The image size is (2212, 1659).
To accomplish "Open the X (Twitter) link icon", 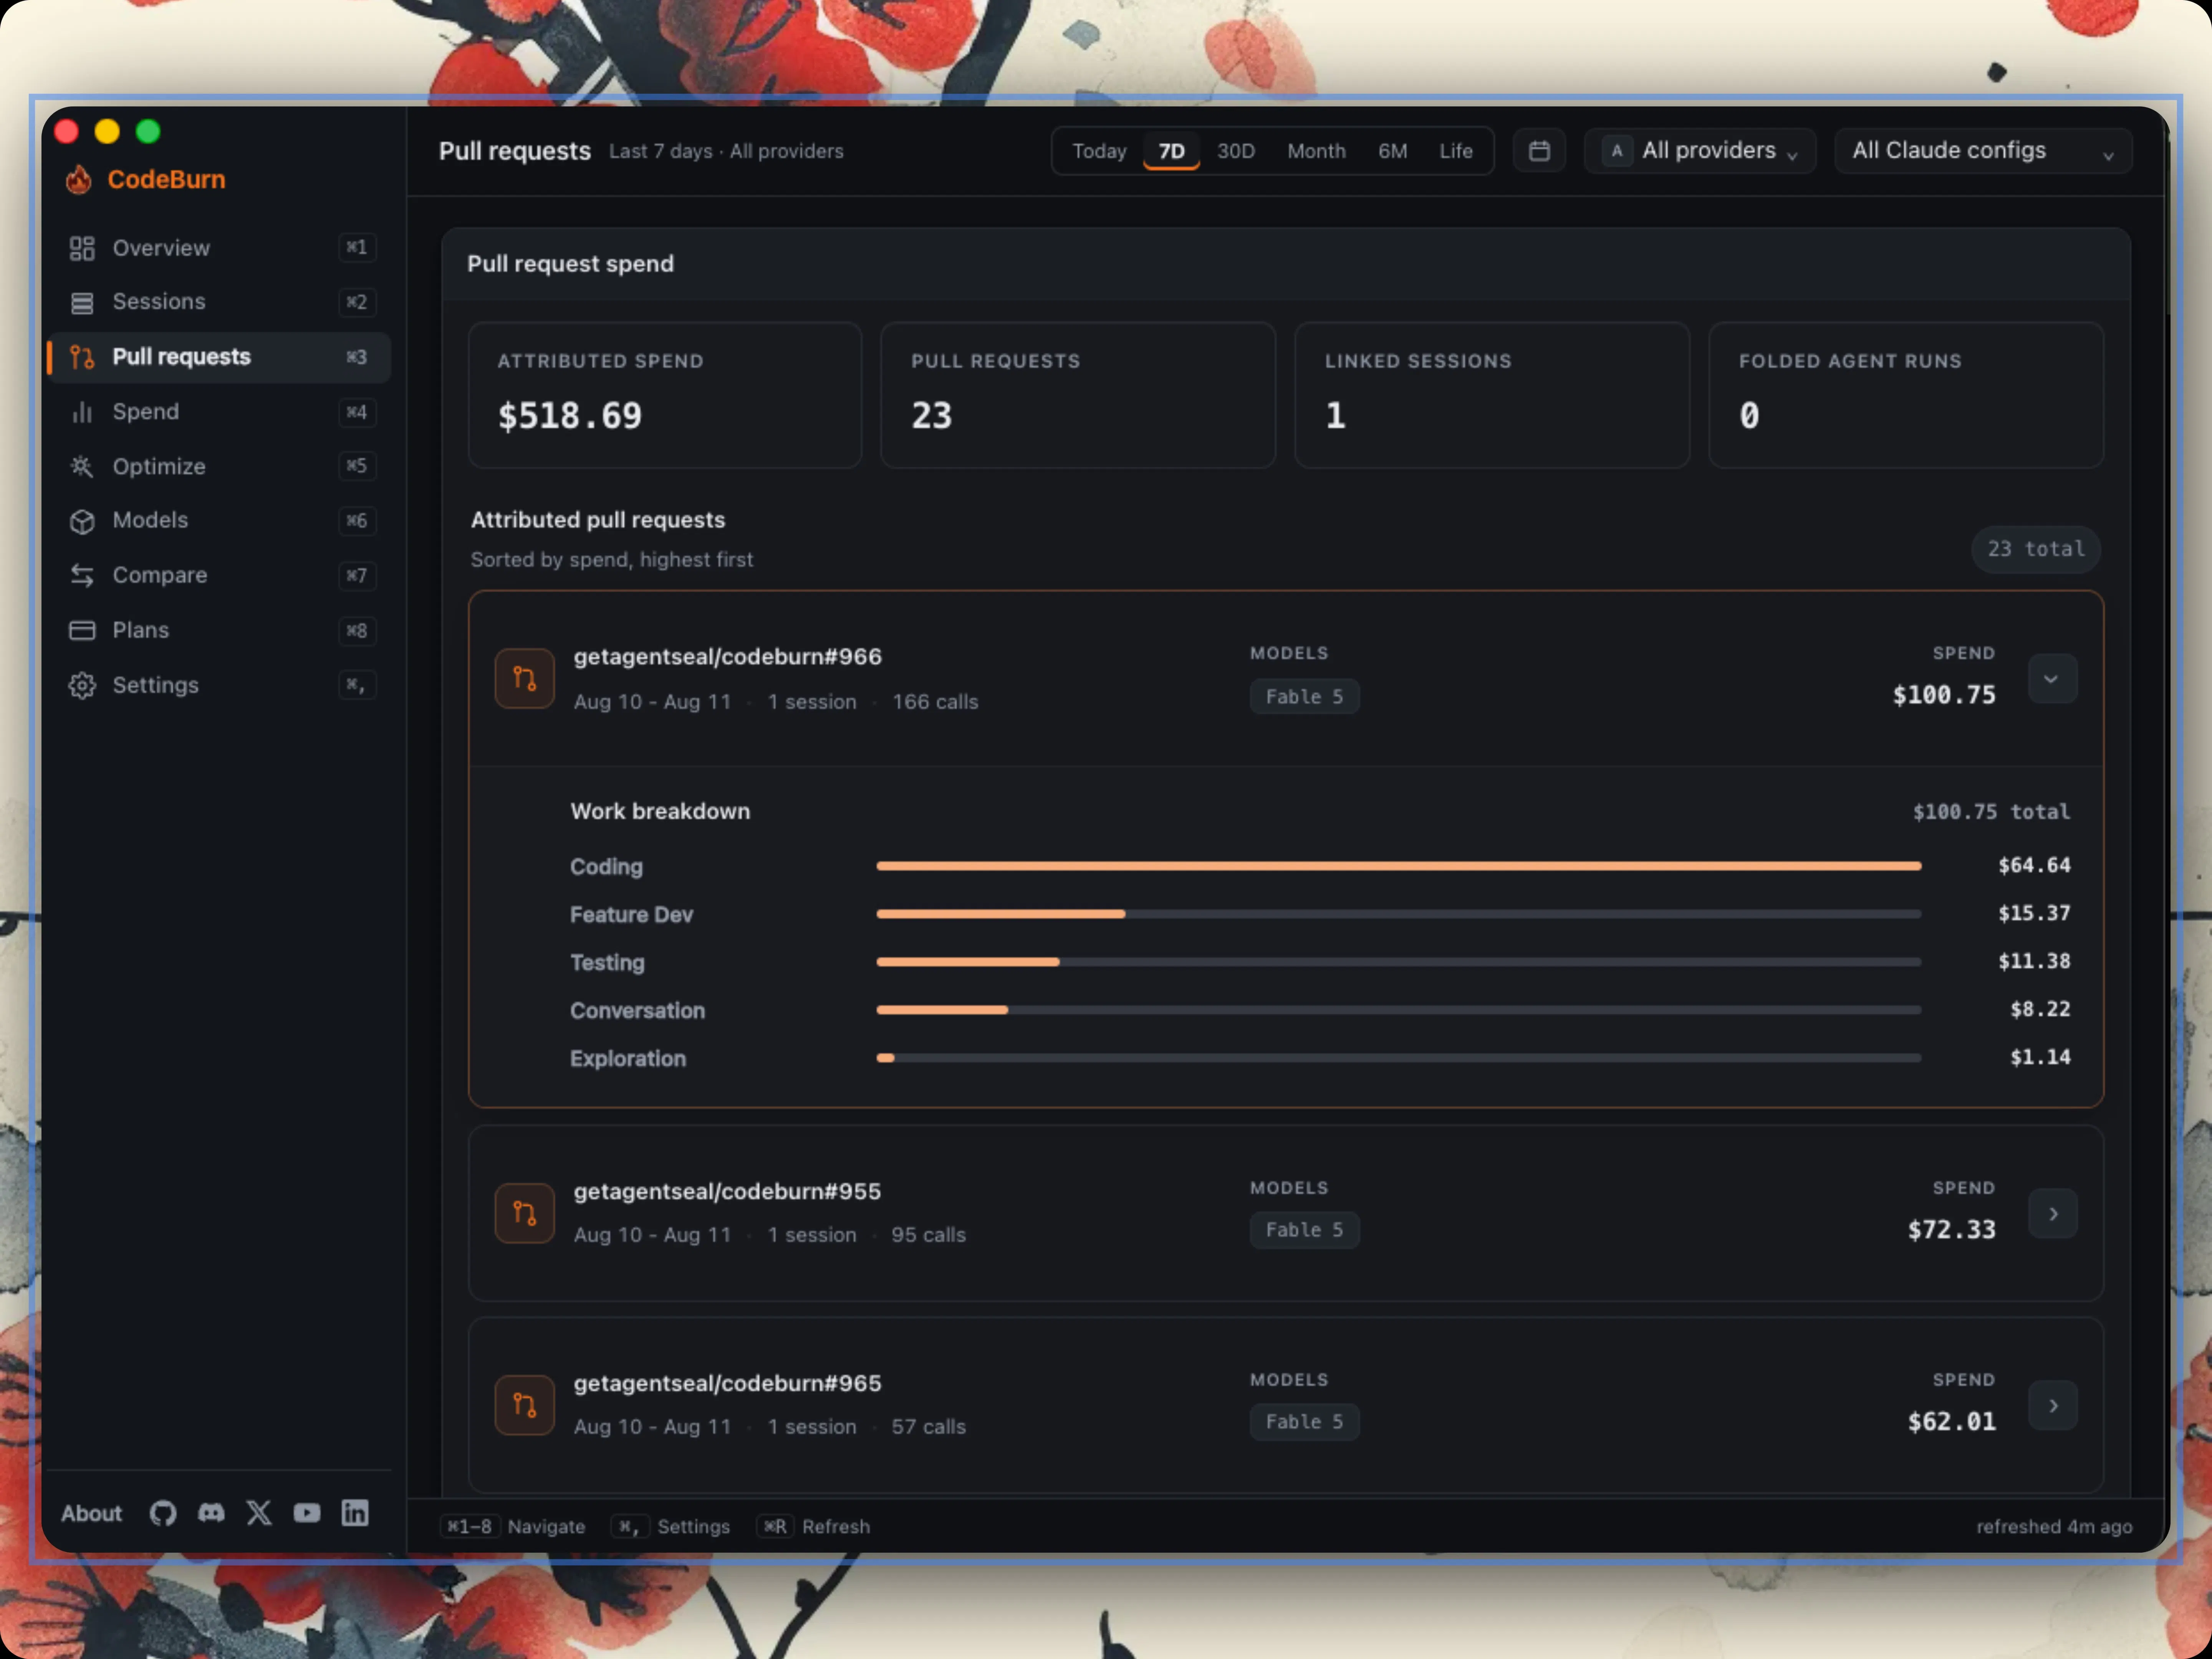I will click(259, 1513).
